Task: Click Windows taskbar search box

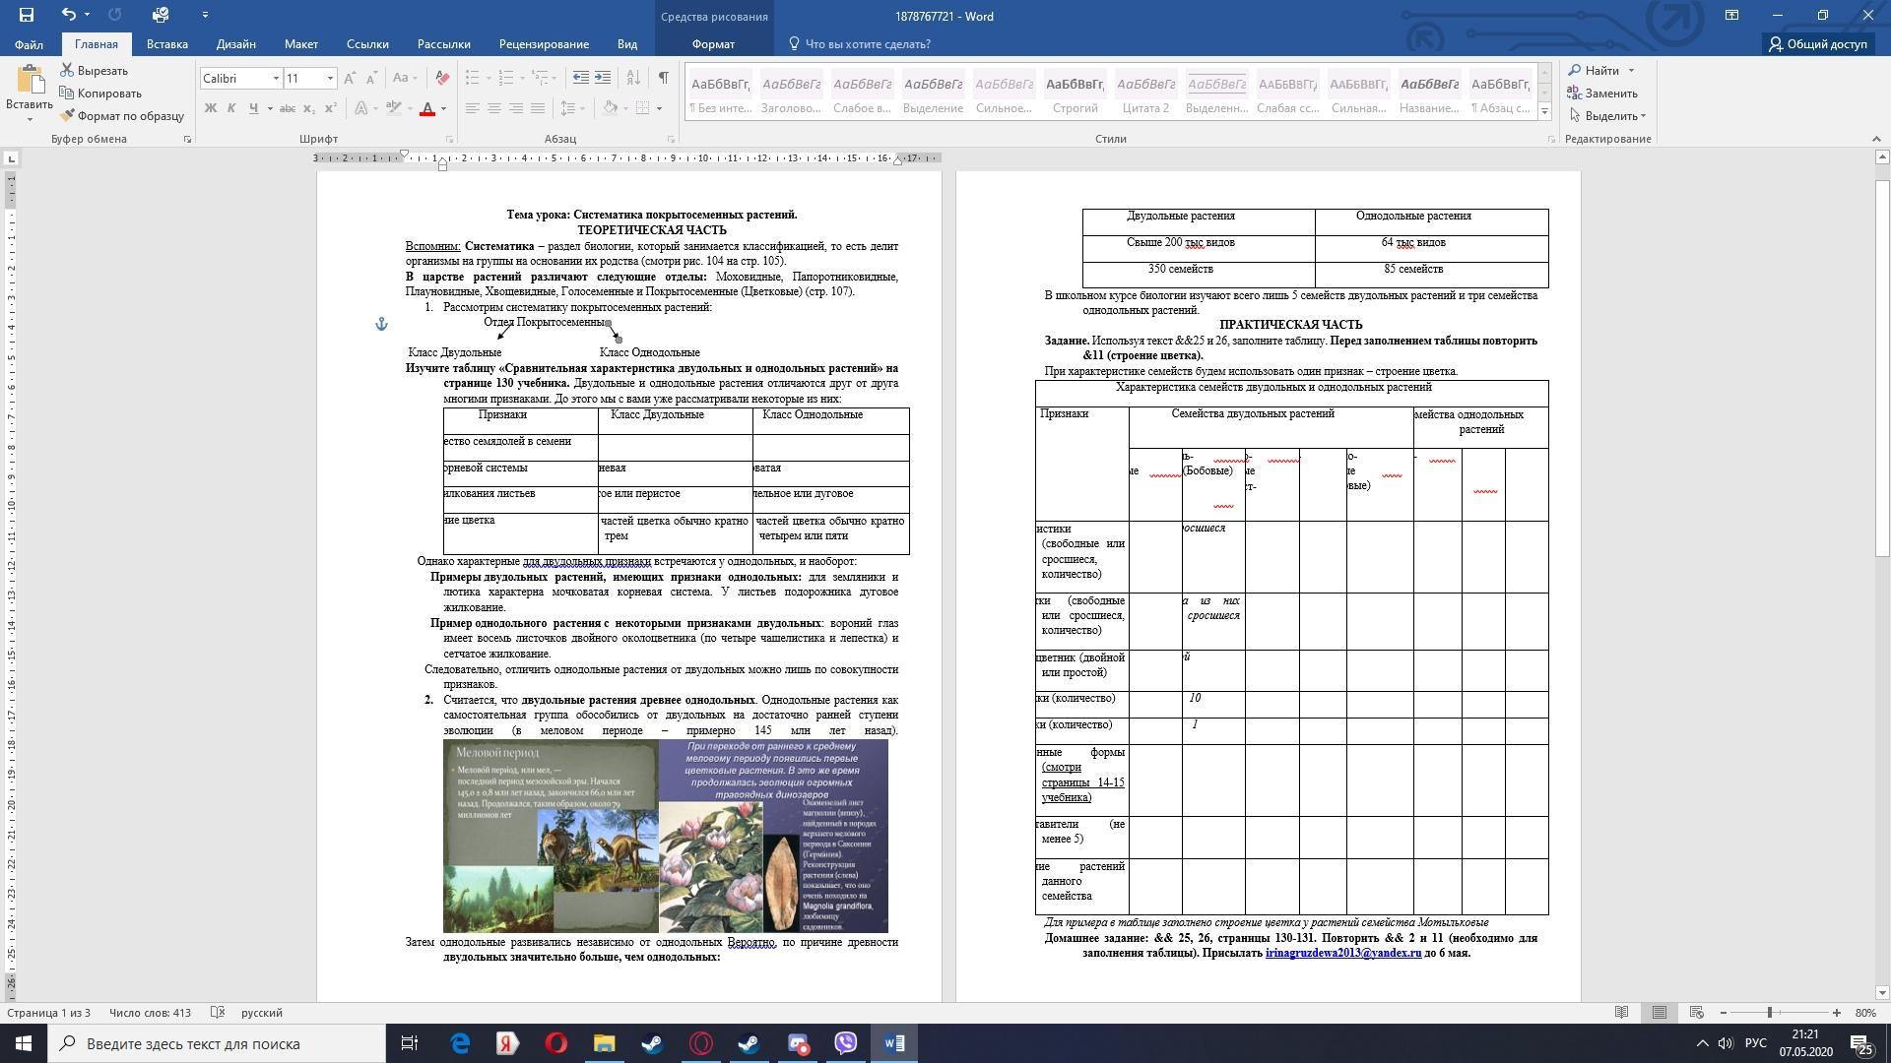Action: point(217,1043)
